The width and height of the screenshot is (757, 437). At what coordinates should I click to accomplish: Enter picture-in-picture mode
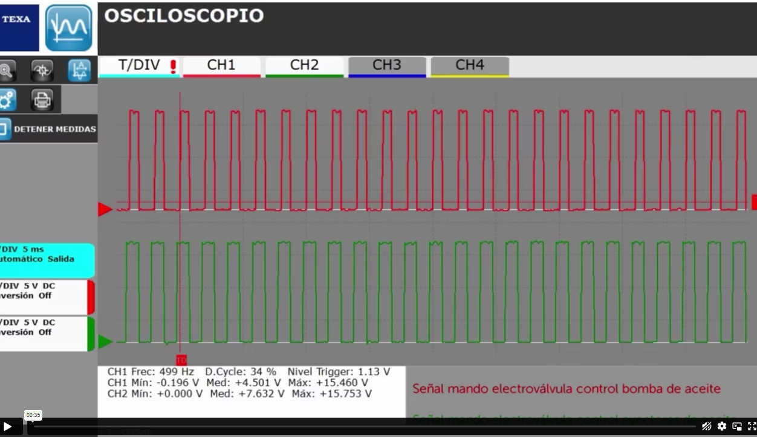(737, 426)
